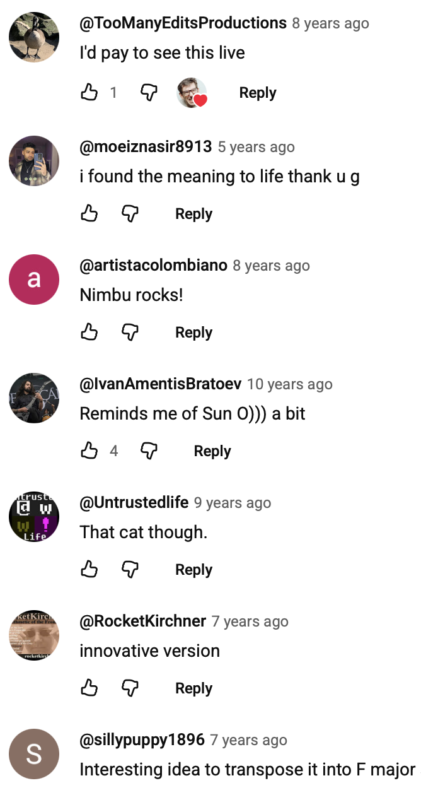Dislike the IvanAmentisBratoev comment

tap(148, 451)
